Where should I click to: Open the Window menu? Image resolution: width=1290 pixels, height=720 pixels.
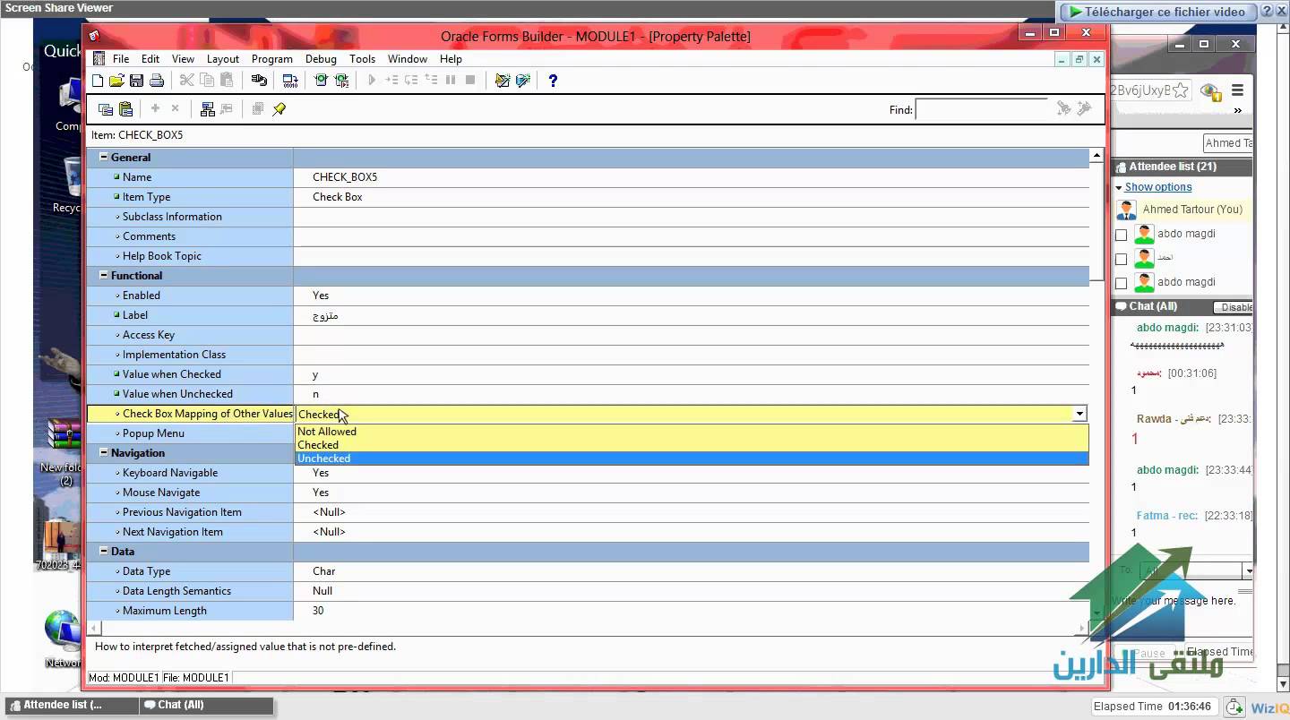[x=408, y=59]
